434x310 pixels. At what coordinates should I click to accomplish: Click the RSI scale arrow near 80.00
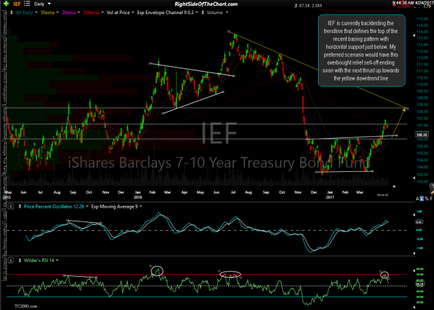tap(414, 271)
